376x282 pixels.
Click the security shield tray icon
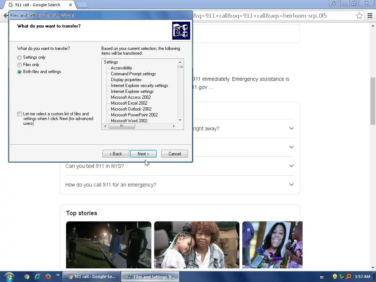pos(335,276)
